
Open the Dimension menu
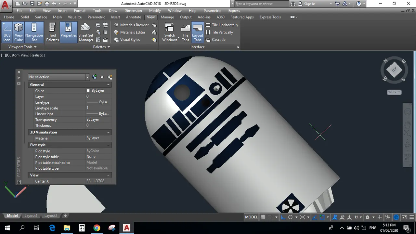point(133,11)
